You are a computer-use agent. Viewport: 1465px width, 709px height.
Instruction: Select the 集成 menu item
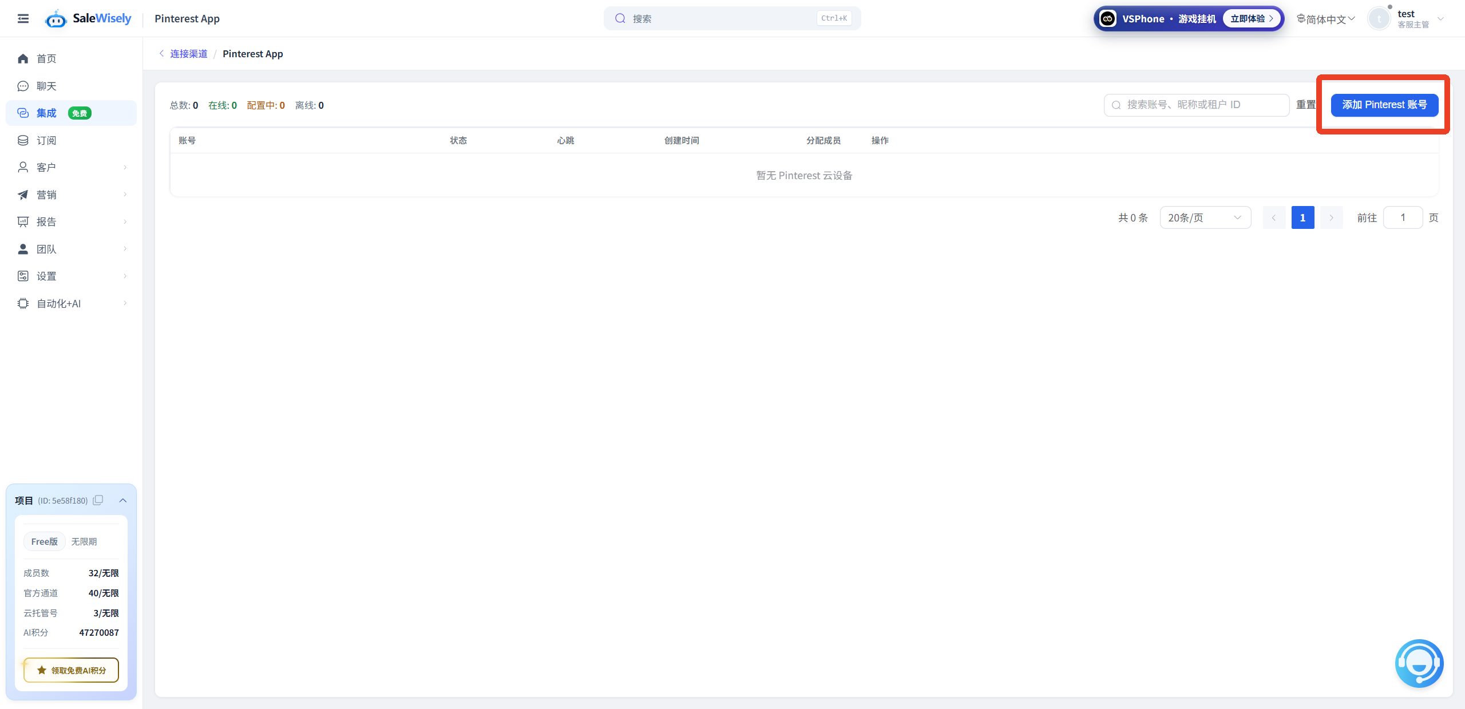(x=71, y=113)
